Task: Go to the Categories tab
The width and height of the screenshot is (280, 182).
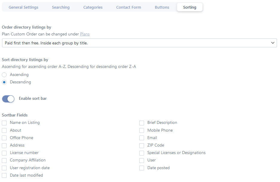Action: click(93, 7)
